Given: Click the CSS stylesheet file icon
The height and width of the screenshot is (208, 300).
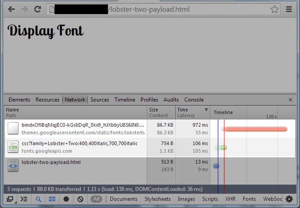Looking at the screenshot, I should tap(13, 147).
